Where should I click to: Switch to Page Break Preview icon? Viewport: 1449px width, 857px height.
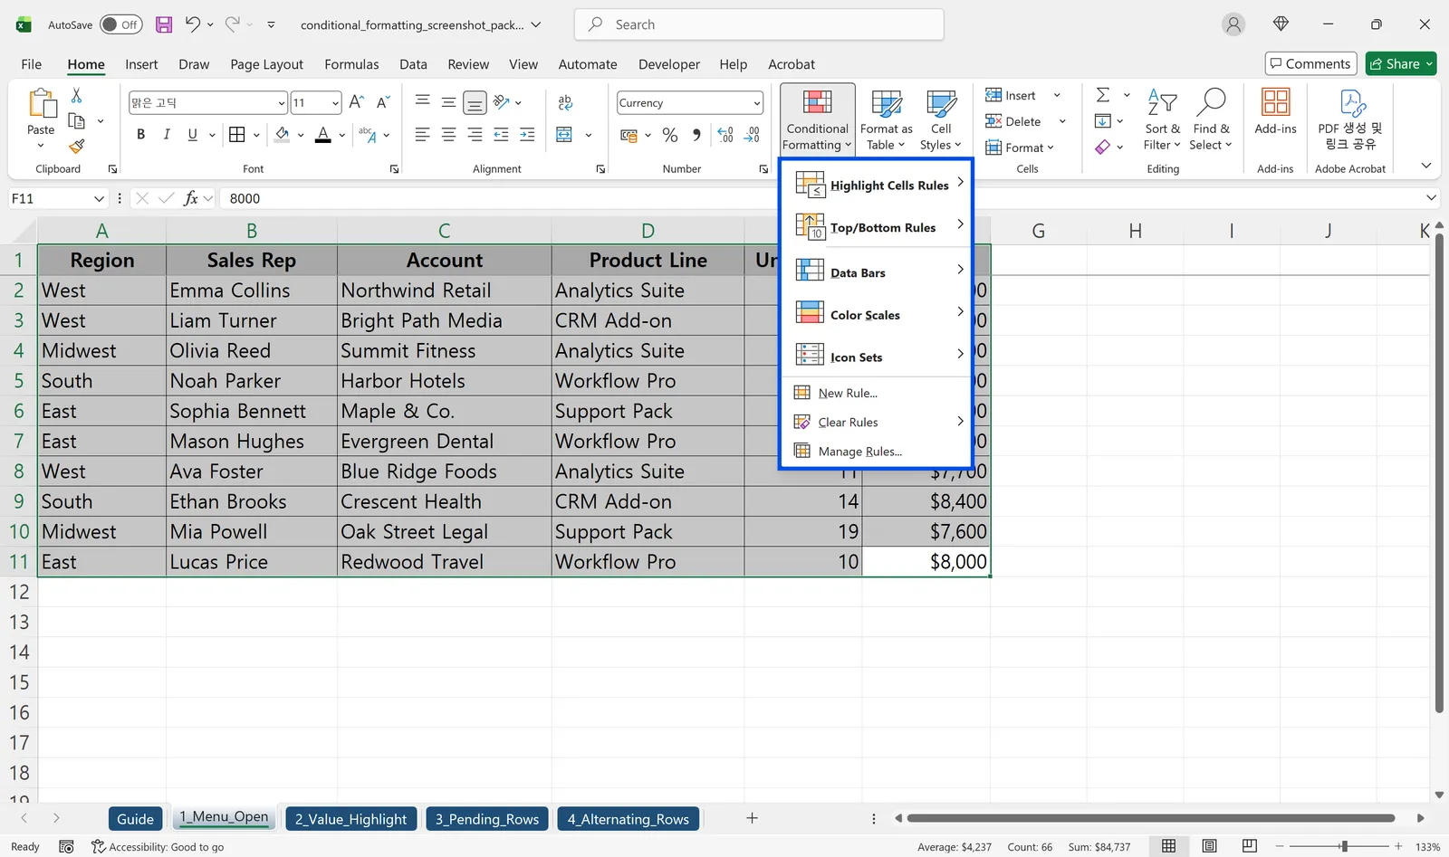(x=1250, y=846)
